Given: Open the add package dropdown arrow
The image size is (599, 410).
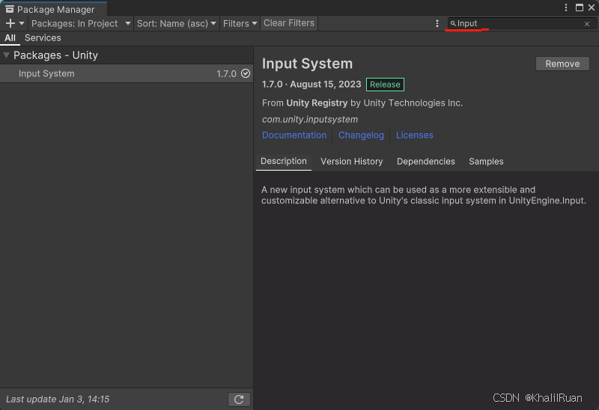Looking at the screenshot, I should pos(22,23).
